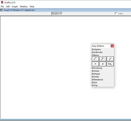Click the Graph window icon in title strip
Image resolution: width=131 pixels, height=121 pixels.
pyautogui.click(x=1, y=10)
